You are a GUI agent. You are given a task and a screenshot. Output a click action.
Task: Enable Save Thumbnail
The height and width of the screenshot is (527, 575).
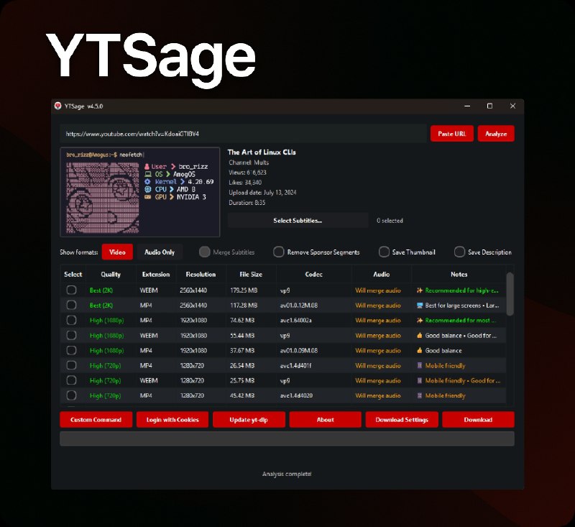point(385,252)
